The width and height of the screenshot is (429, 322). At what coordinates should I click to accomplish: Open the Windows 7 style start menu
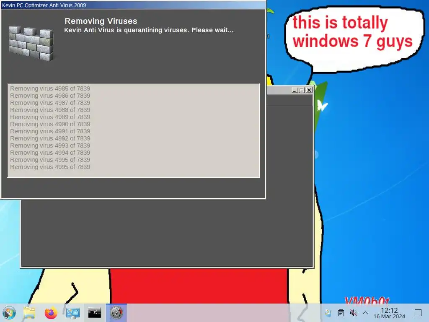[x=9, y=313]
